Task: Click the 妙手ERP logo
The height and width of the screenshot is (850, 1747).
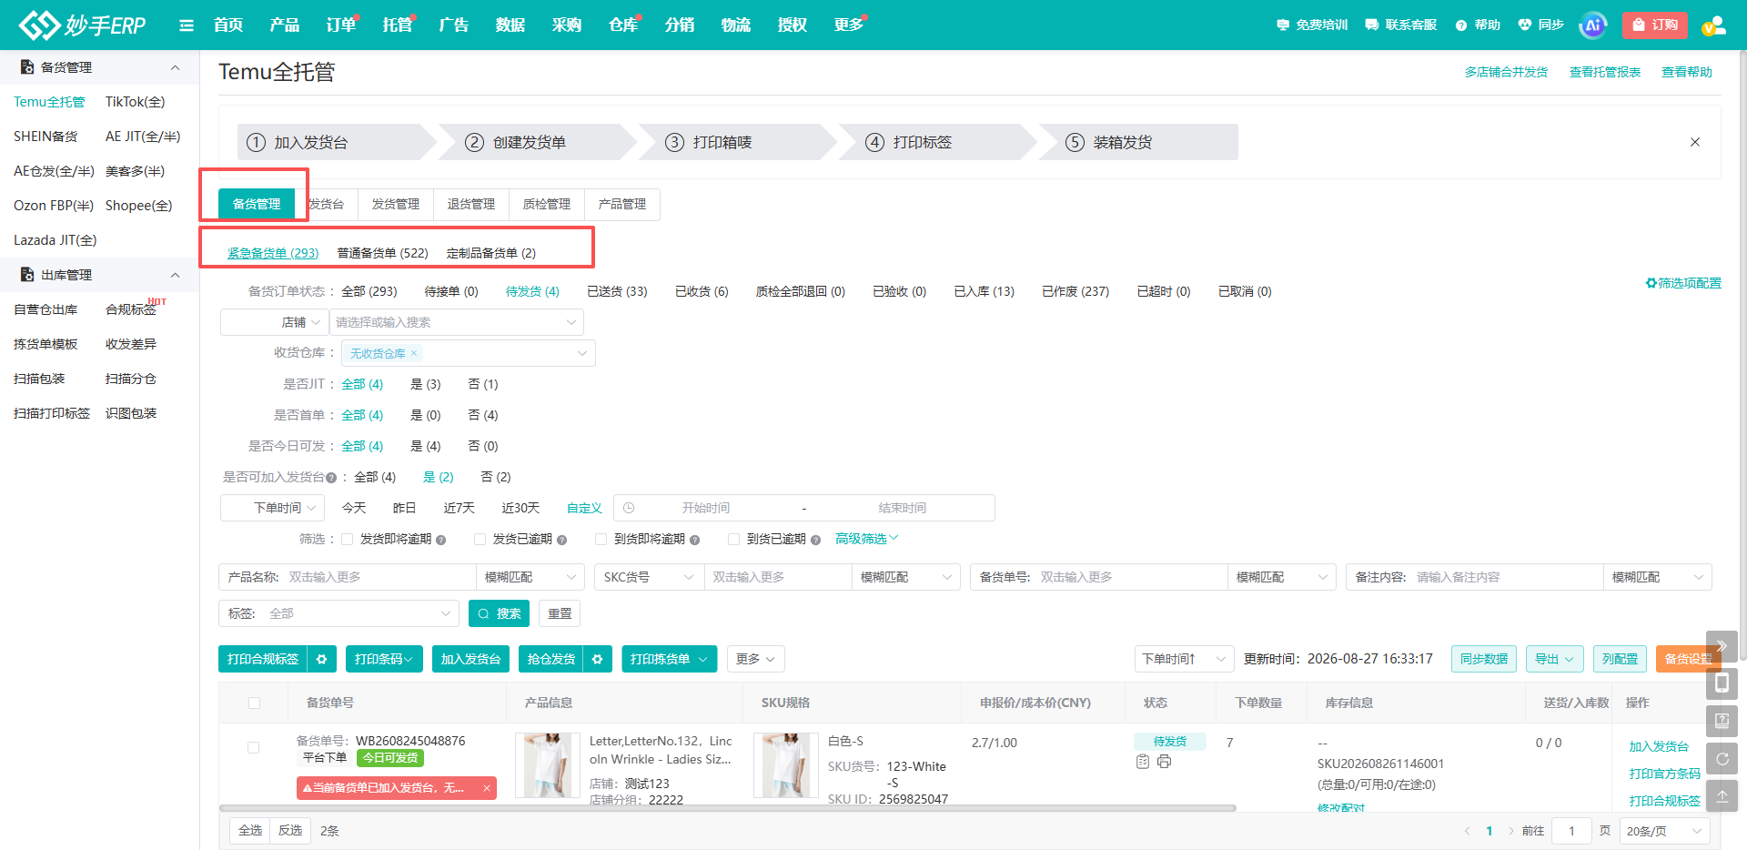Action: tap(82, 25)
